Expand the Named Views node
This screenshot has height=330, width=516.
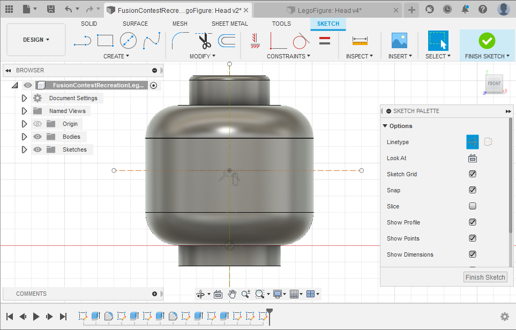coord(24,111)
